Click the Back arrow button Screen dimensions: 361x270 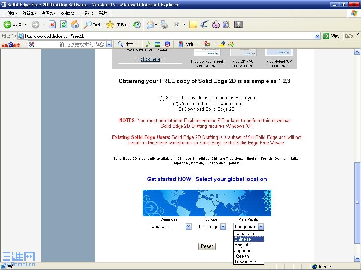(7, 25)
